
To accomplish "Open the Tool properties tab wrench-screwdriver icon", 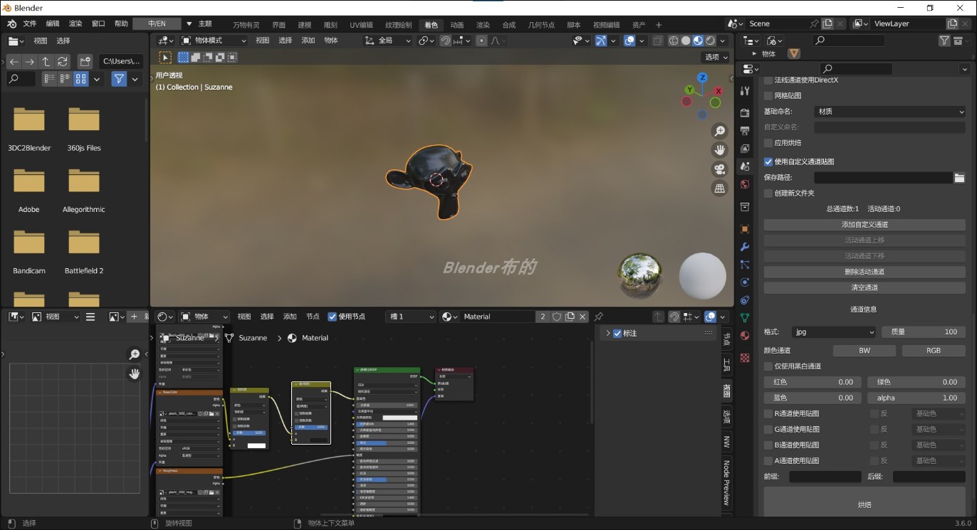I will [745, 91].
